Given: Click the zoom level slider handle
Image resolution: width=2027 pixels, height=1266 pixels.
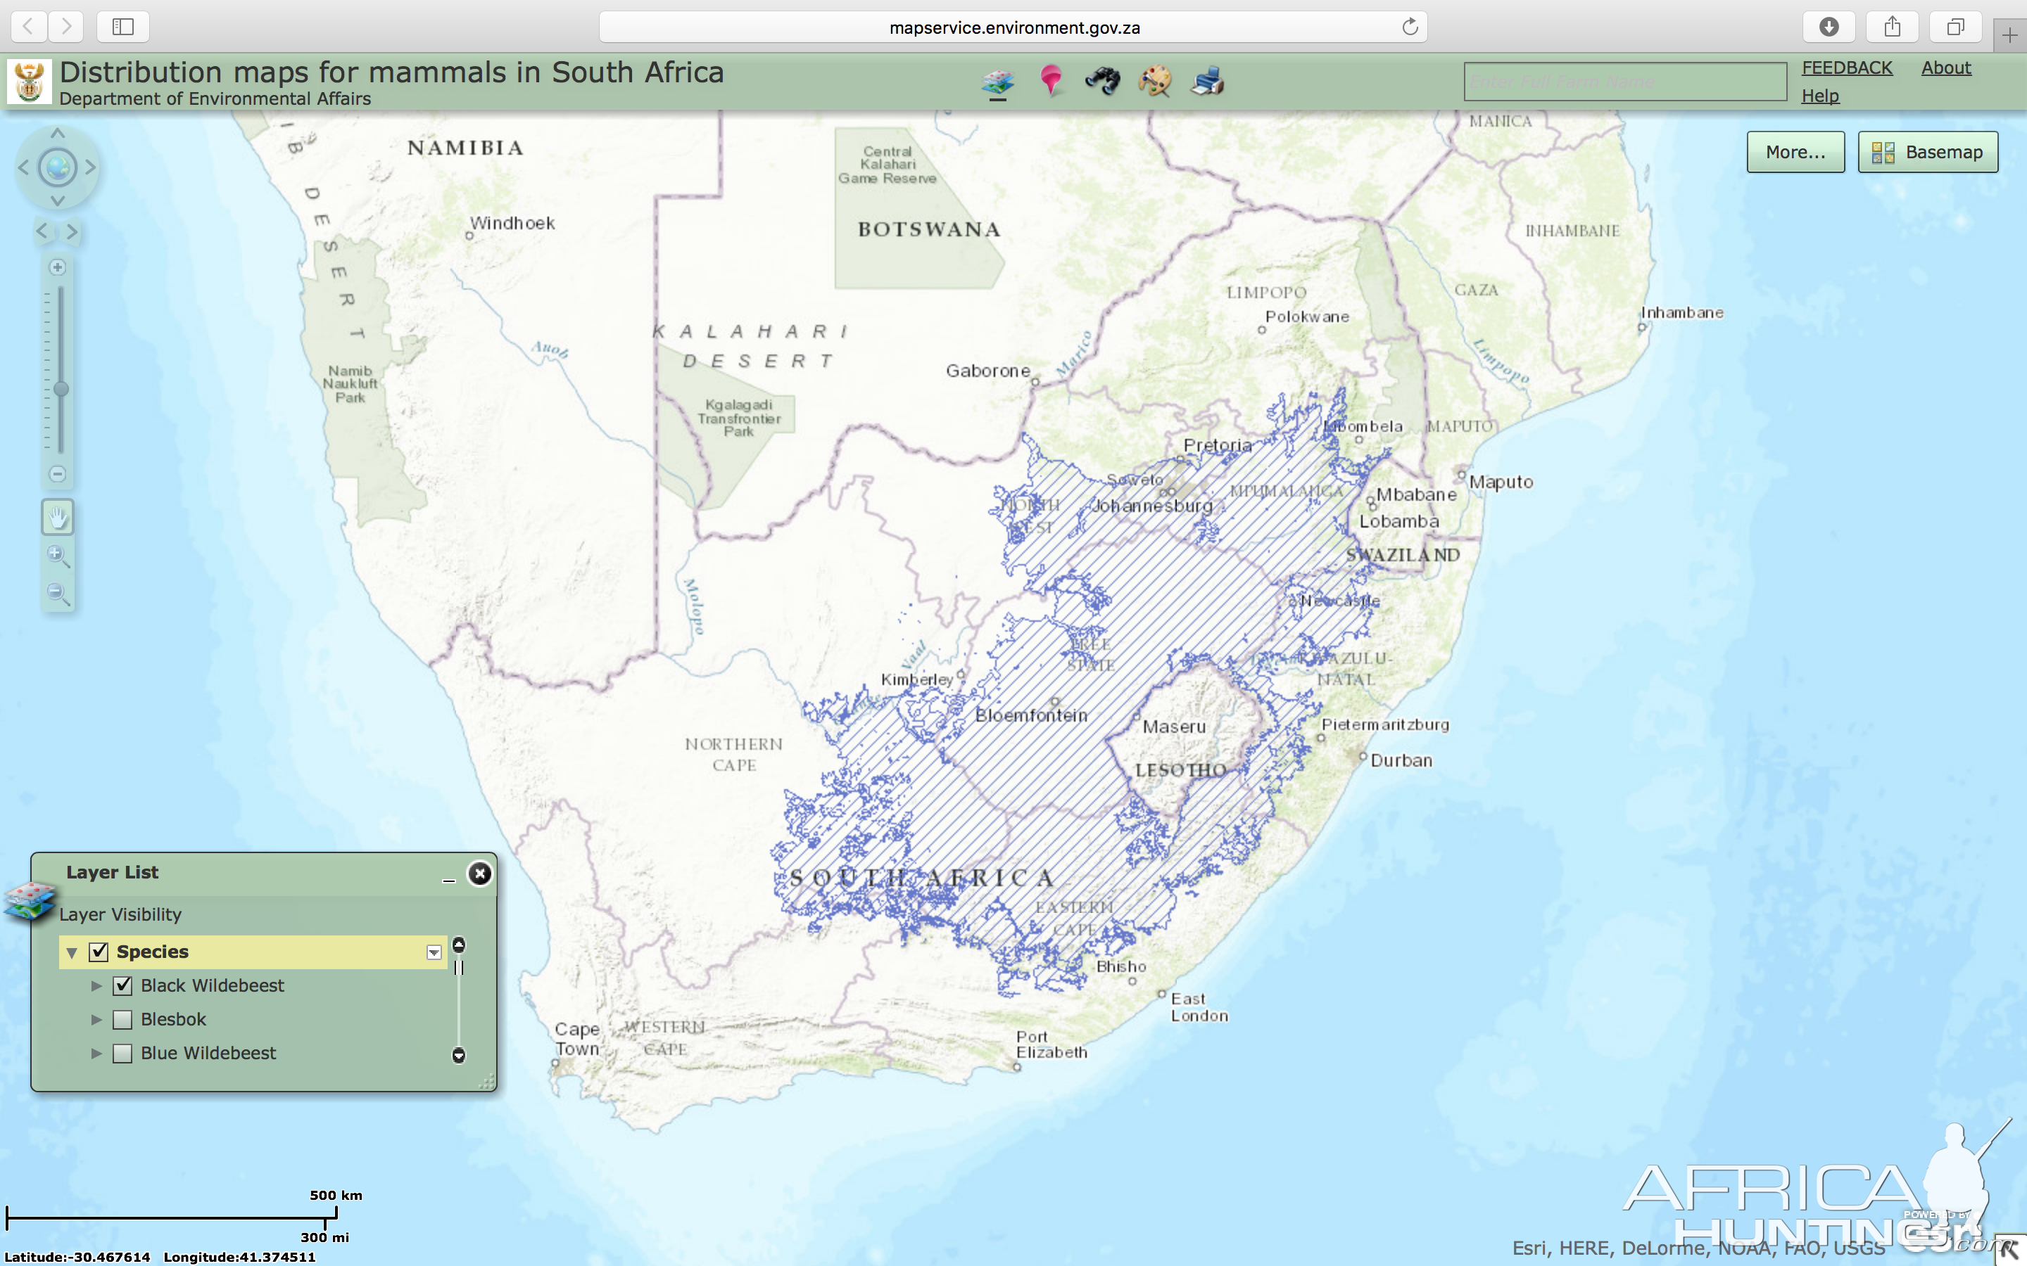Looking at the screenshot, I should pos(61,388).
